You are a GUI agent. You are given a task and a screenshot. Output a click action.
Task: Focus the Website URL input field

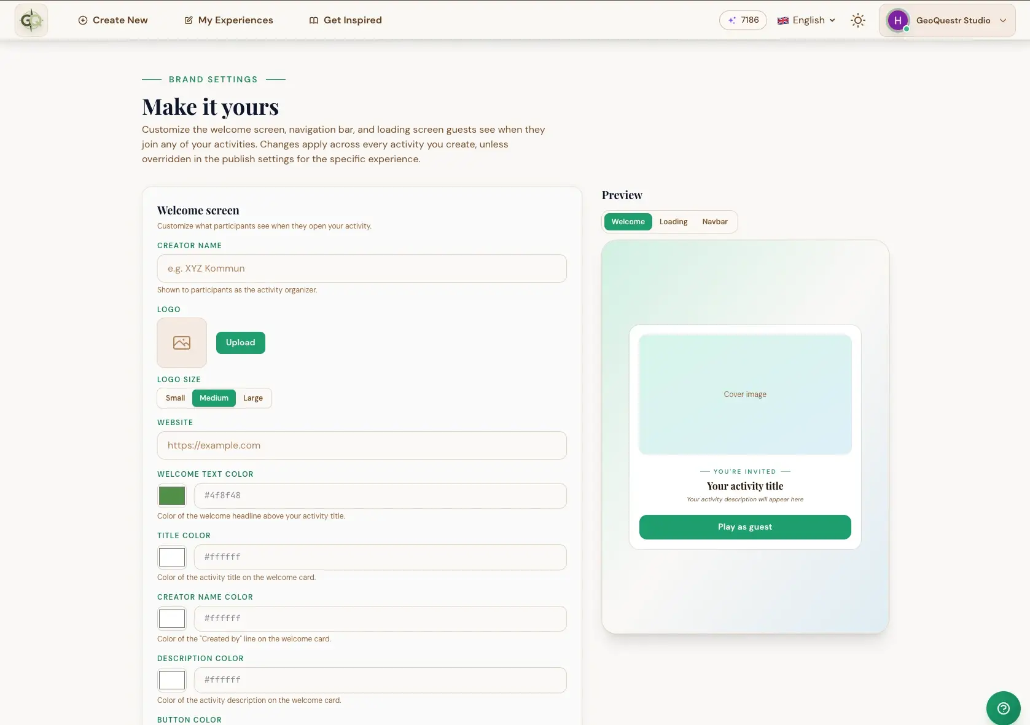pyautogui.click(x=362, y=445)
